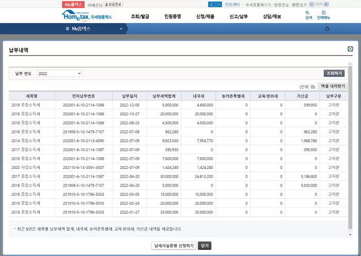
Task: Click the Hometax 국세청홈택스 logo
Action: tap(87, 15)
